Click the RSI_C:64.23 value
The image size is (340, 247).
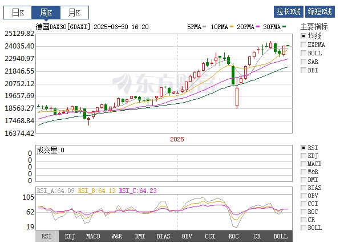coord(138,191)
